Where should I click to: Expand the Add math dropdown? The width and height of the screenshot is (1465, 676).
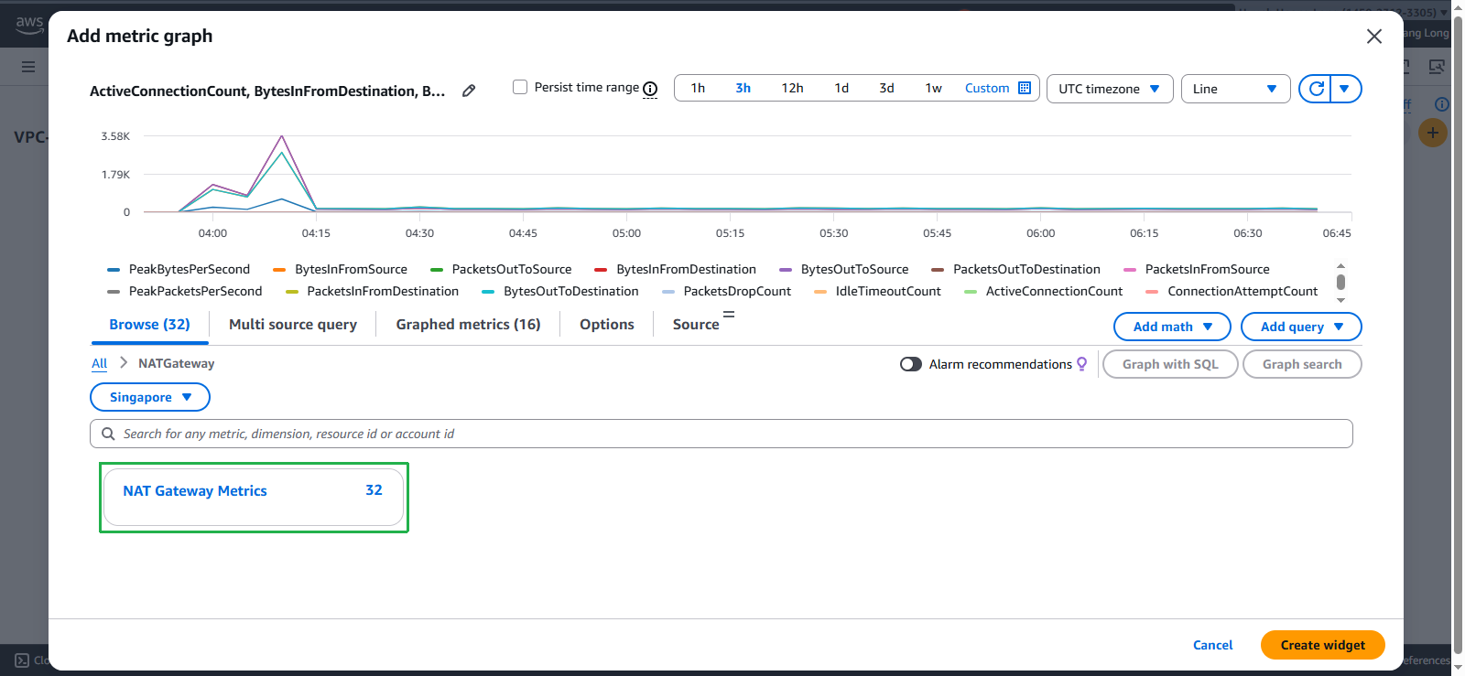1173,327
